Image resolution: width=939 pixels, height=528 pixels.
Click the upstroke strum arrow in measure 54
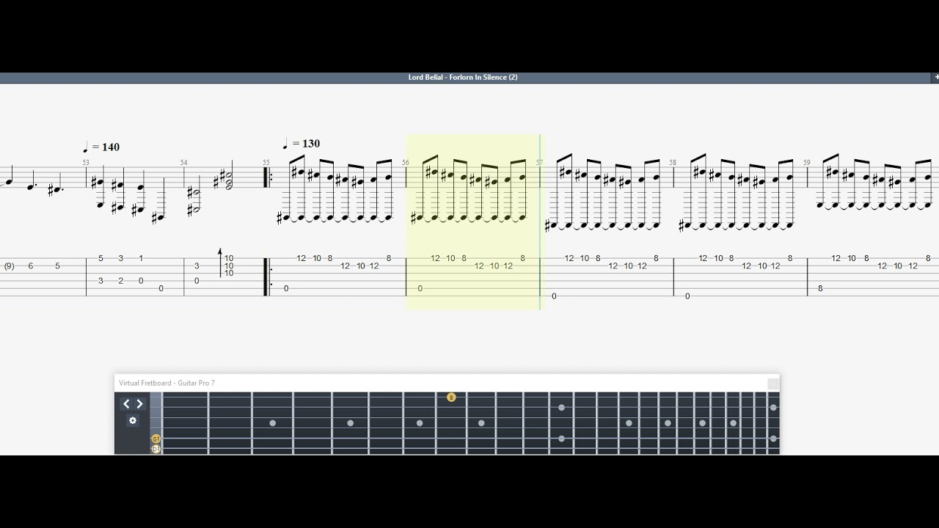[220, 263]
